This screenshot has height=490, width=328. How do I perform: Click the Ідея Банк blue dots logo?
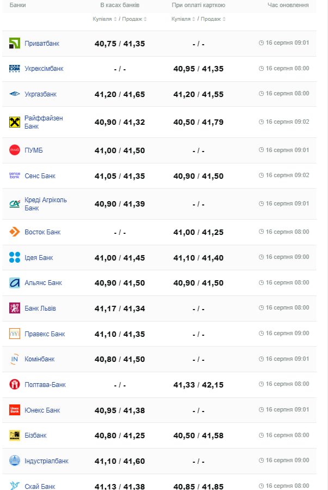tap(15, 257)
